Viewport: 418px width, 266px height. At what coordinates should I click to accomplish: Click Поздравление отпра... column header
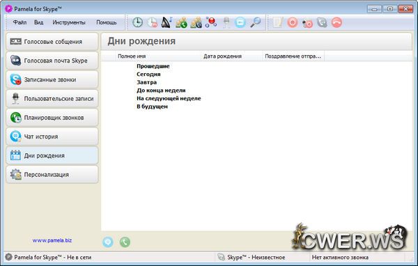click(293, 56)
